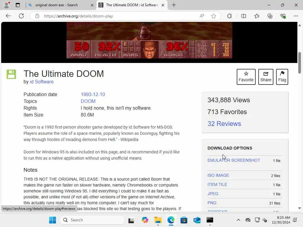This screenshot has height=227, width=303.
Task: Click OneDrive cloud tray icon
Action: click(248, 220)
